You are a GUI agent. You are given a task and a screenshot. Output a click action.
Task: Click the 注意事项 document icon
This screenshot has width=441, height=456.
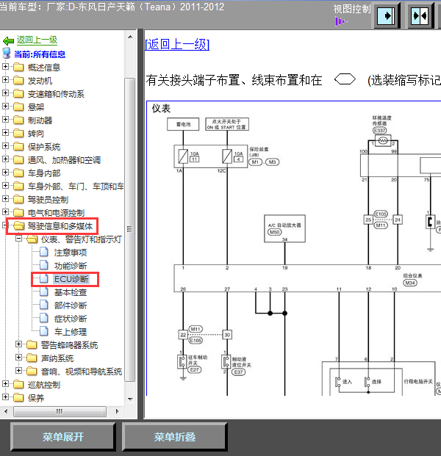pos(44,252)
